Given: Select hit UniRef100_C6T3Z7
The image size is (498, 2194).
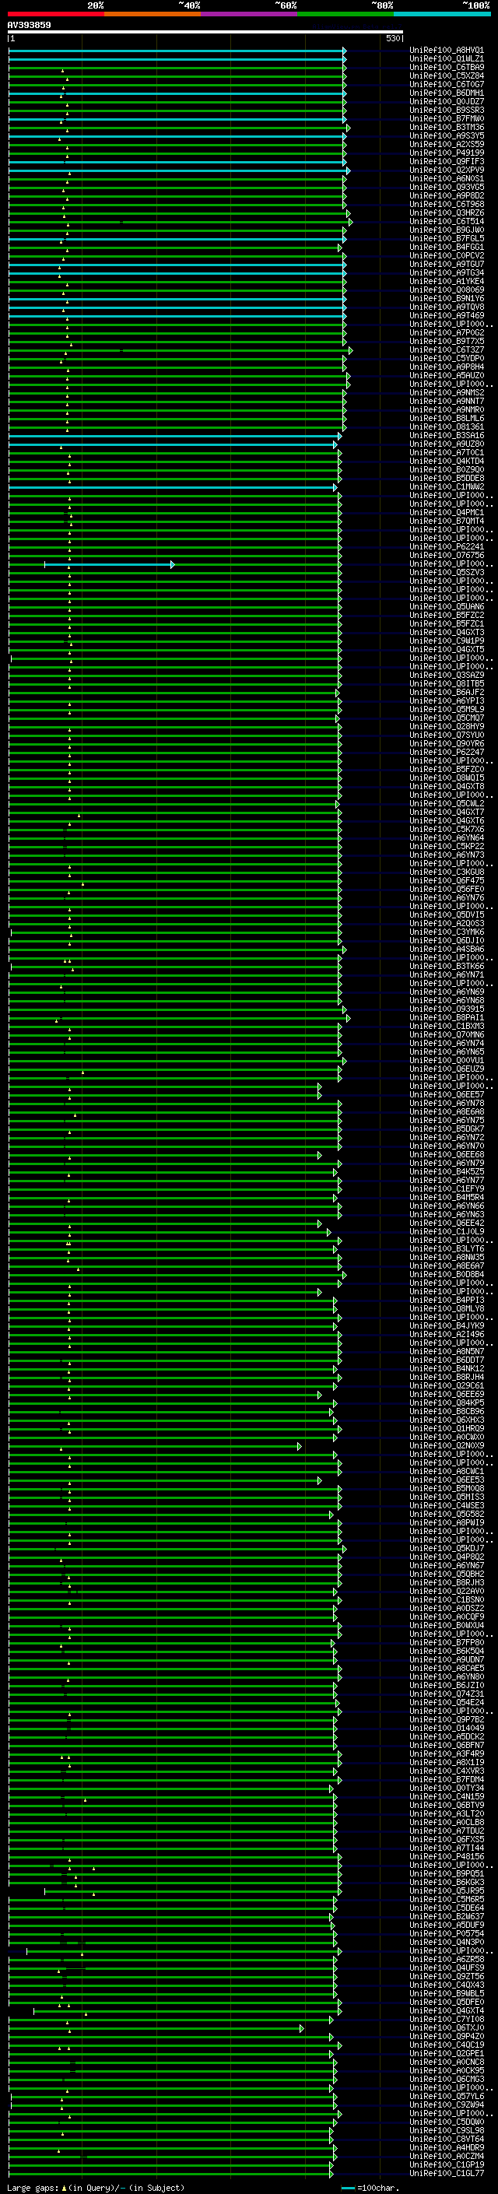Looking at the screenshot, I should [447, 350].
